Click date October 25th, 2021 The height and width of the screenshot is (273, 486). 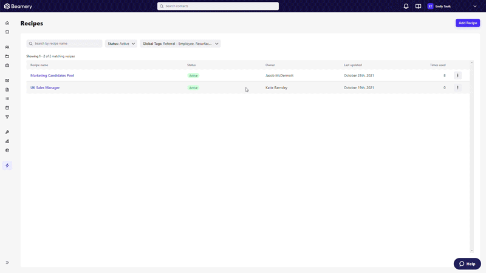click(359, 75)
